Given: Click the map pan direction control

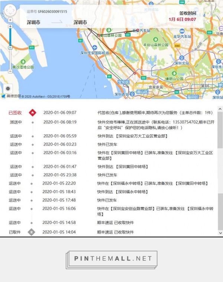Looking at the screenshot, I should click(10, 9).
